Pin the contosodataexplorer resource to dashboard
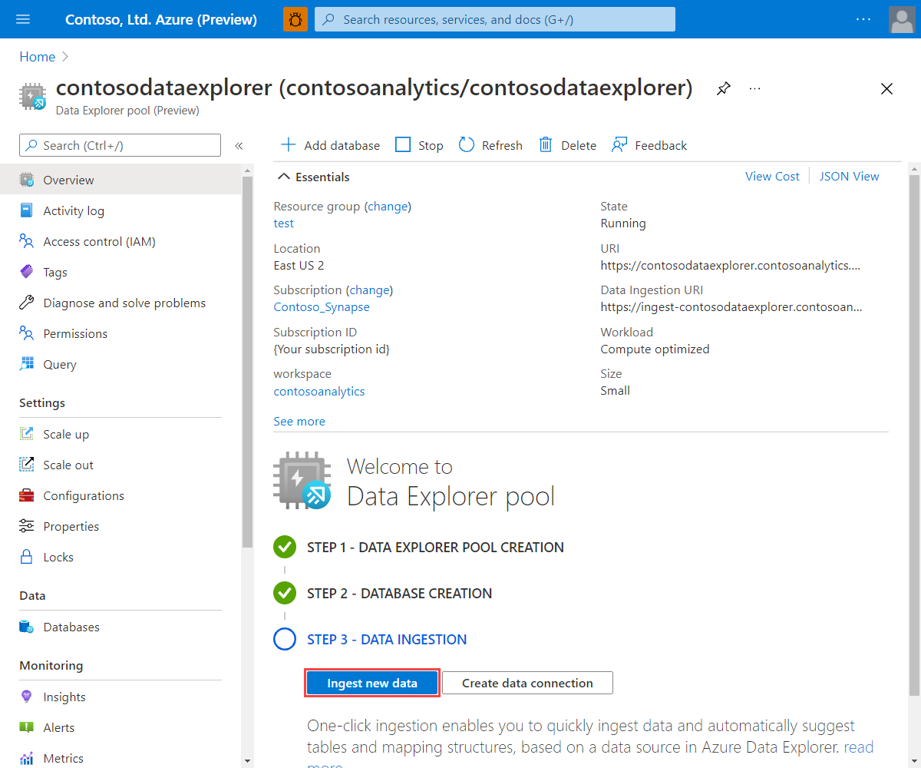This screenshot has height=768, width=921. [723, 89]
